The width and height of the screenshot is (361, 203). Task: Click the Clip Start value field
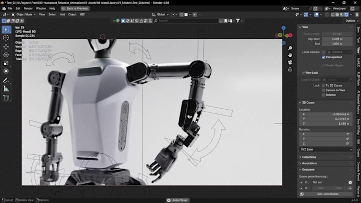click(x=337, y=39)
